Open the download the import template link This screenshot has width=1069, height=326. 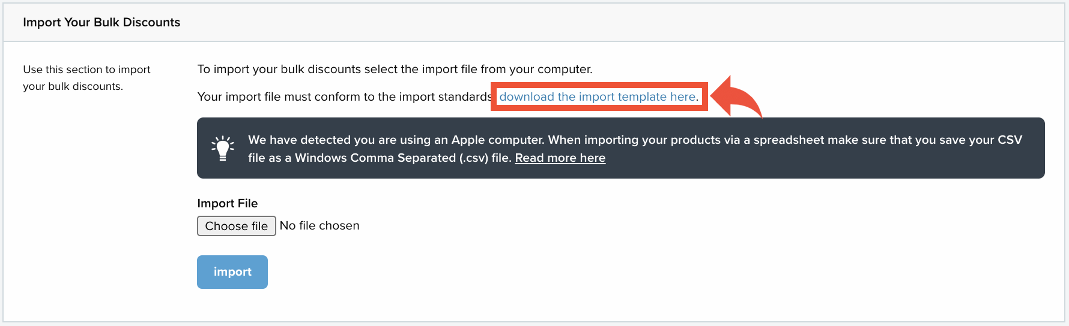click(598, 96)
